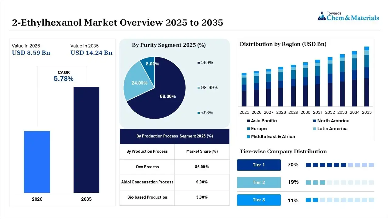Image resolution: width=389 pixels, height=219 pixels.
Task: Click the 2030 stacked bar
Action: point(305,85)
